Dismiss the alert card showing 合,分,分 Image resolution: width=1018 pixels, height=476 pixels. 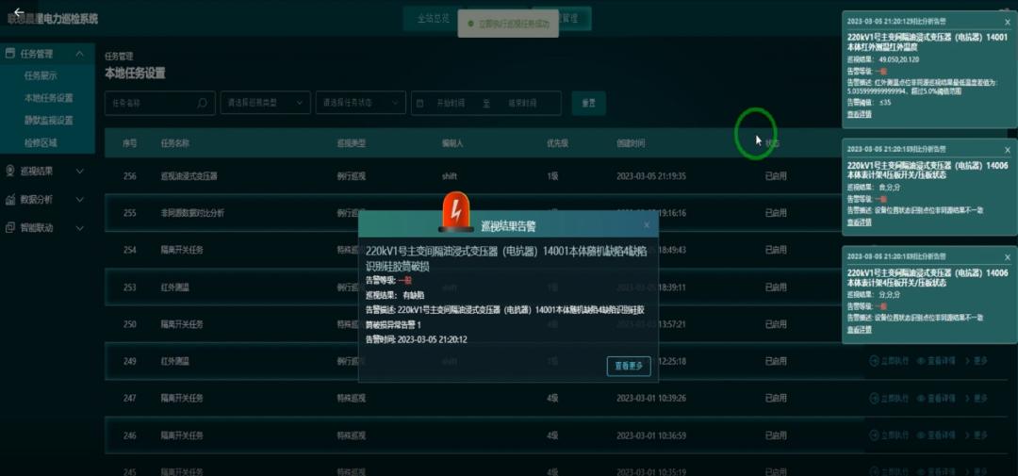1007,149
